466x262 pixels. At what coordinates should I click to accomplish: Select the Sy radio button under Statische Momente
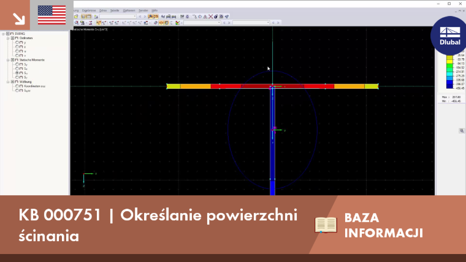(x=17, y=64)
